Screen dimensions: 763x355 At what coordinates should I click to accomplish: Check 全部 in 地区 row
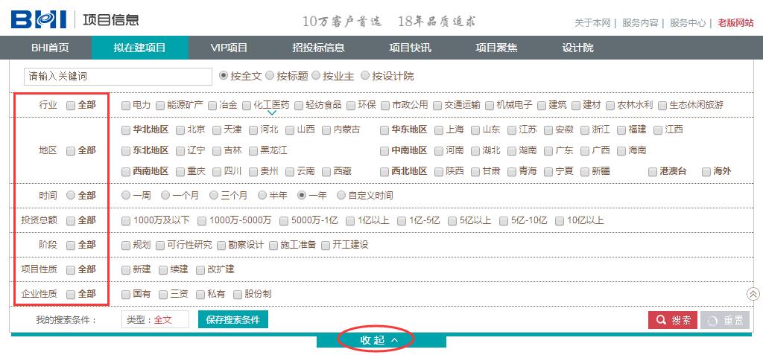tap(71, 151)
